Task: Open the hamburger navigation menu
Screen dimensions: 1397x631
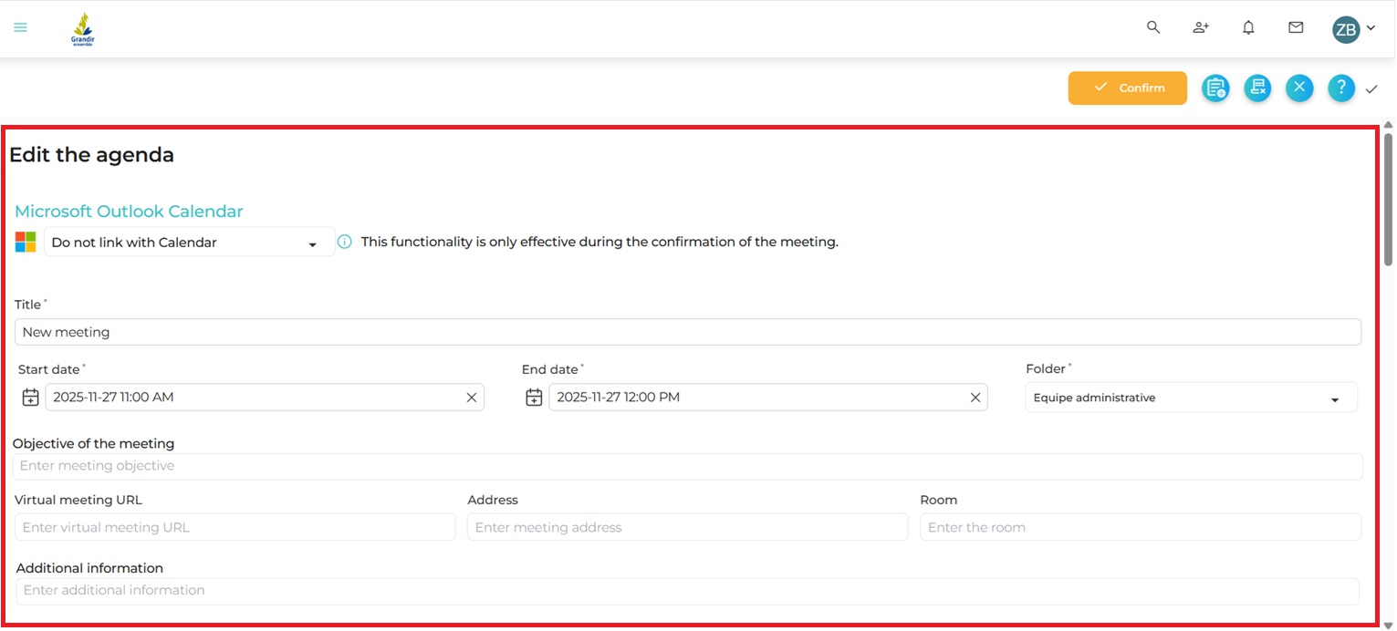Action: pyautogui.click(x=20, y=27)
